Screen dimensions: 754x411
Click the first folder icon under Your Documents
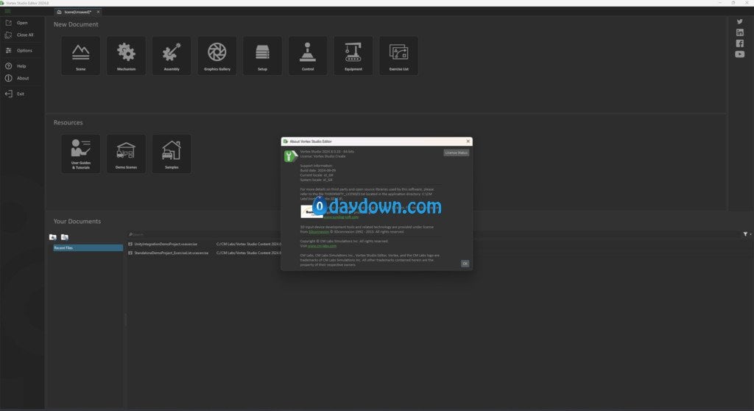(x=53, y=236)
